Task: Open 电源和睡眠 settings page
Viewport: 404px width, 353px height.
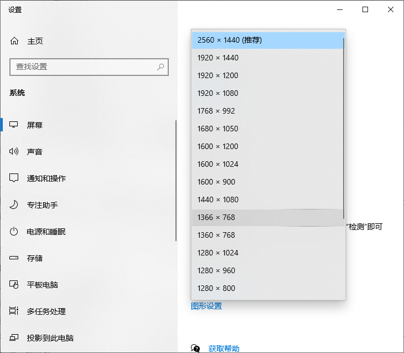Action: coord(89,232)
